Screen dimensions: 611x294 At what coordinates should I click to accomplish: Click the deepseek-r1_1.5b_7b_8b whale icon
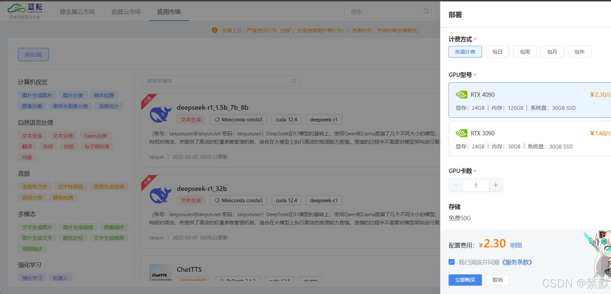point(161,114)
